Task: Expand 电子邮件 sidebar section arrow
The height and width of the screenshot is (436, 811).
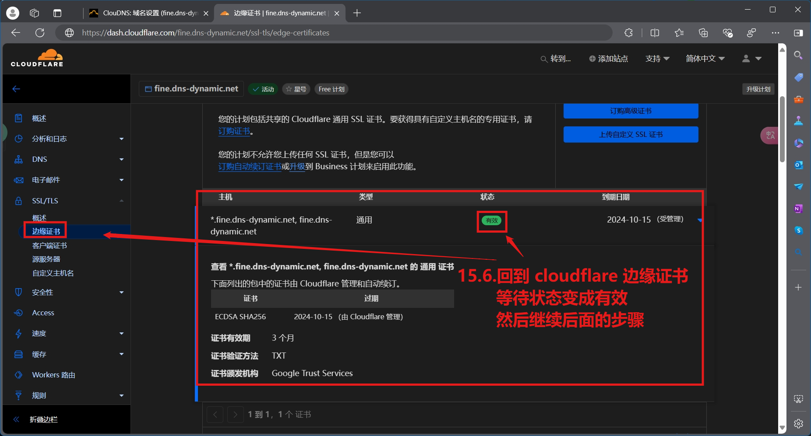Action: [121, 180]
